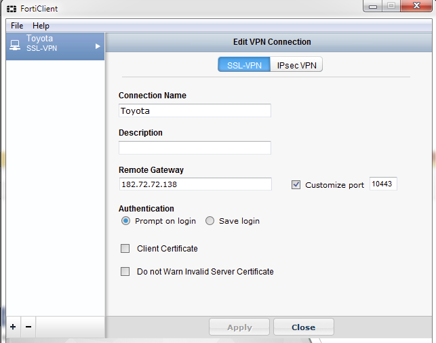Click the port number field showing 10443

point(383,184)
